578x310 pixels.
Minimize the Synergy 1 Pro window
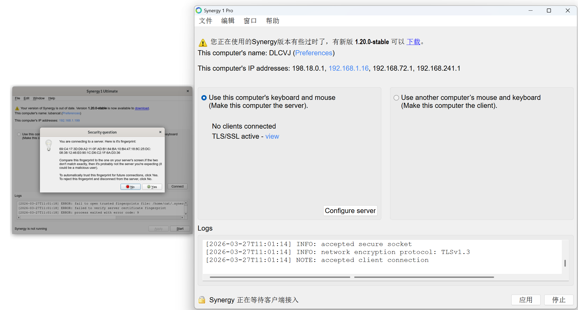coord(530,11)
